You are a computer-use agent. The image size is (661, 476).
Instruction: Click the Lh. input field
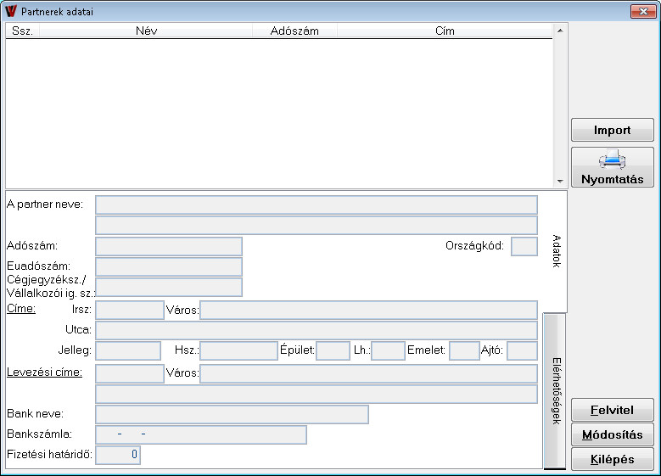[389, 350]
